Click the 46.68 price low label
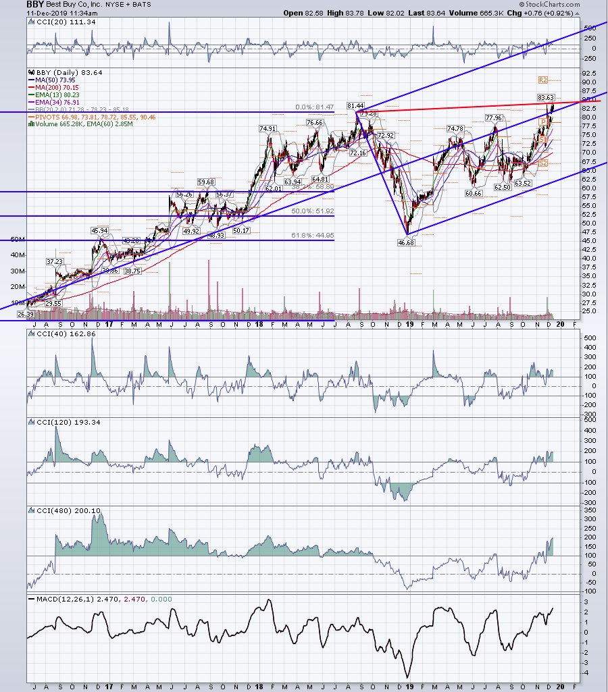This screenshot has height=692, width=608. click(x=406, y=242)
